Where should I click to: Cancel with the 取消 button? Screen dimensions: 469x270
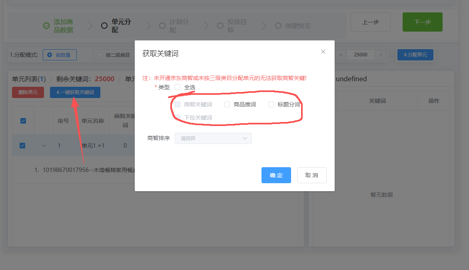click(x=312, y=175)
